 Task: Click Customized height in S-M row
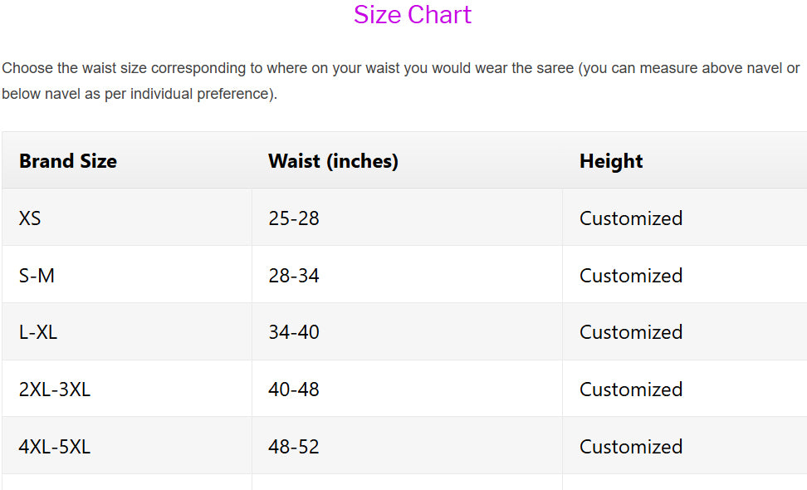[631, 276]
